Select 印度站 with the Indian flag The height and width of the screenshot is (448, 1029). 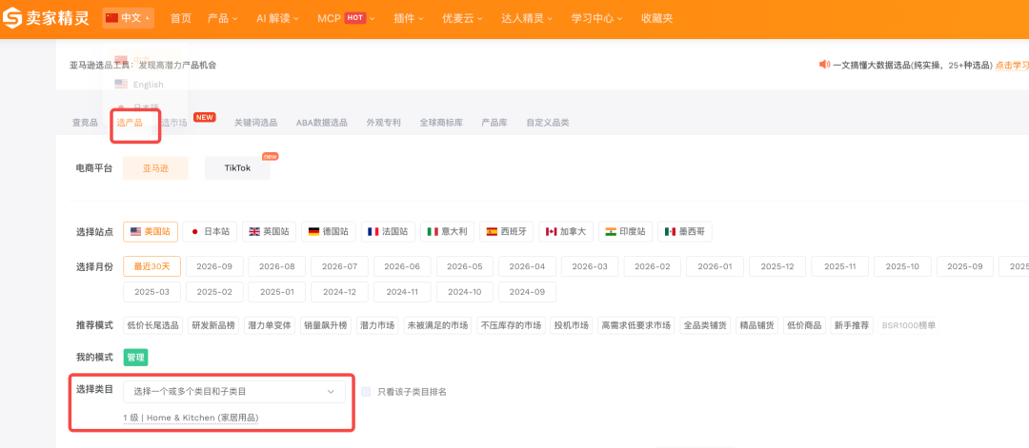coord(625,231)
